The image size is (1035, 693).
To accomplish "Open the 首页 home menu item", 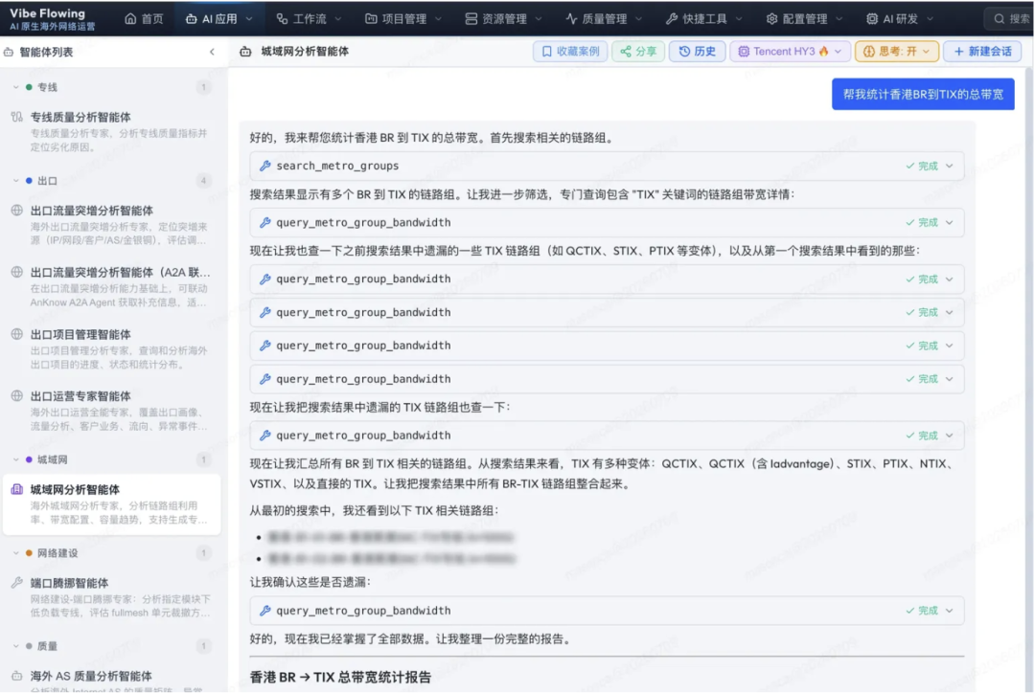I will pyautogui.click(x=144, y=18).
